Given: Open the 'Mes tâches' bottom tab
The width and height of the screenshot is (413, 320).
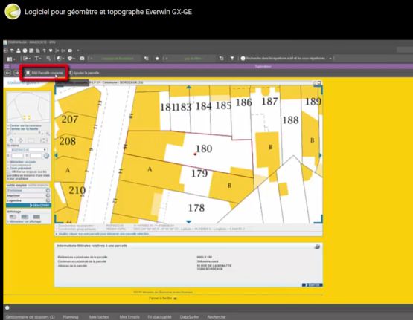Looking at the screenshot, I should tap(99, 317).
